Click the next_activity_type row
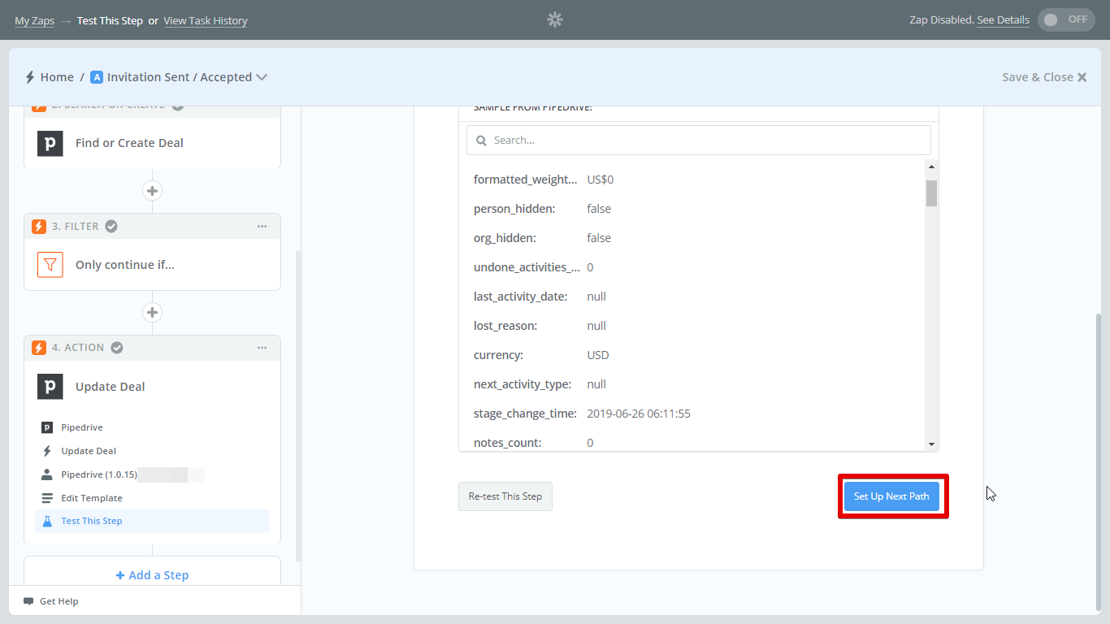 pyautogui.click(x=692, y=384)
